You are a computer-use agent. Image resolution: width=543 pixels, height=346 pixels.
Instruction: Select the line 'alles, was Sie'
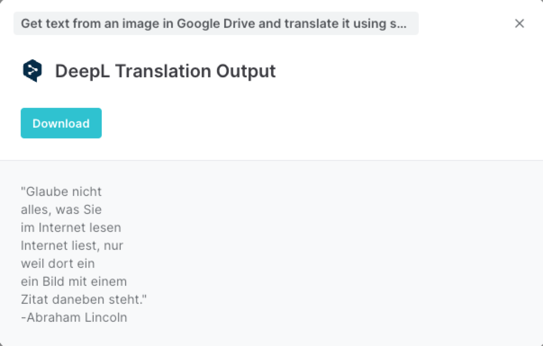click(x=61, y=209)
